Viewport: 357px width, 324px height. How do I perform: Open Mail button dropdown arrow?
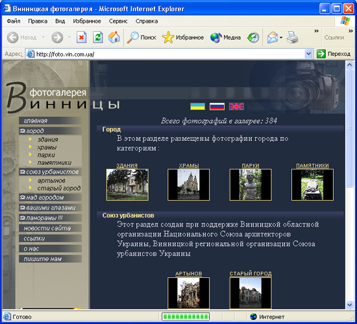click(x=281, y=38)
